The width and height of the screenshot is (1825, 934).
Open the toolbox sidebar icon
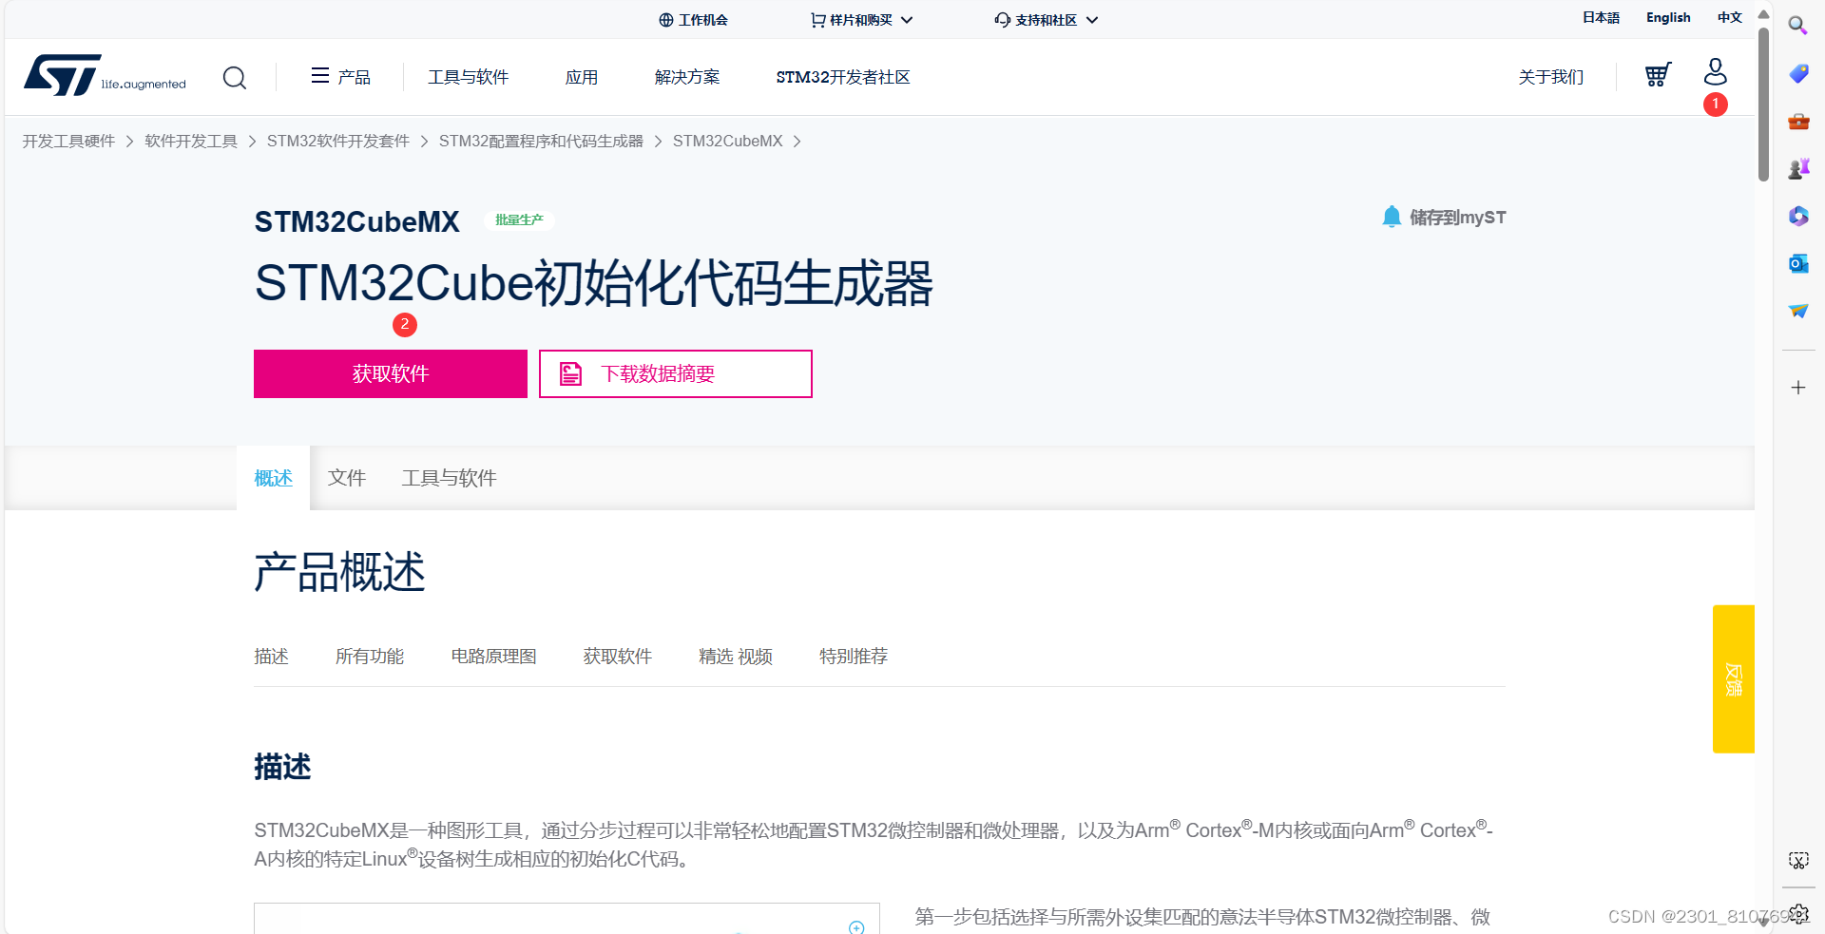click(x=1798, y=121)
